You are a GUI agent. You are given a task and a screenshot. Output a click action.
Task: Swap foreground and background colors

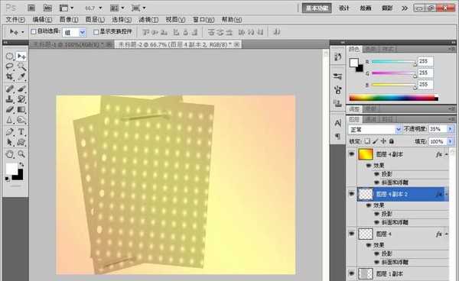[x=21, y=165]
